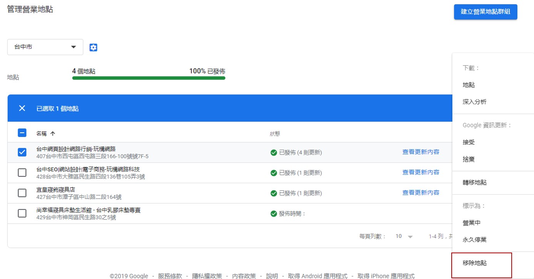Viewport: 534px width, 279px height.
Task: Click status text 已發佈 (4 則更新)
Action: pyautogui.click(x=300, y=152)
